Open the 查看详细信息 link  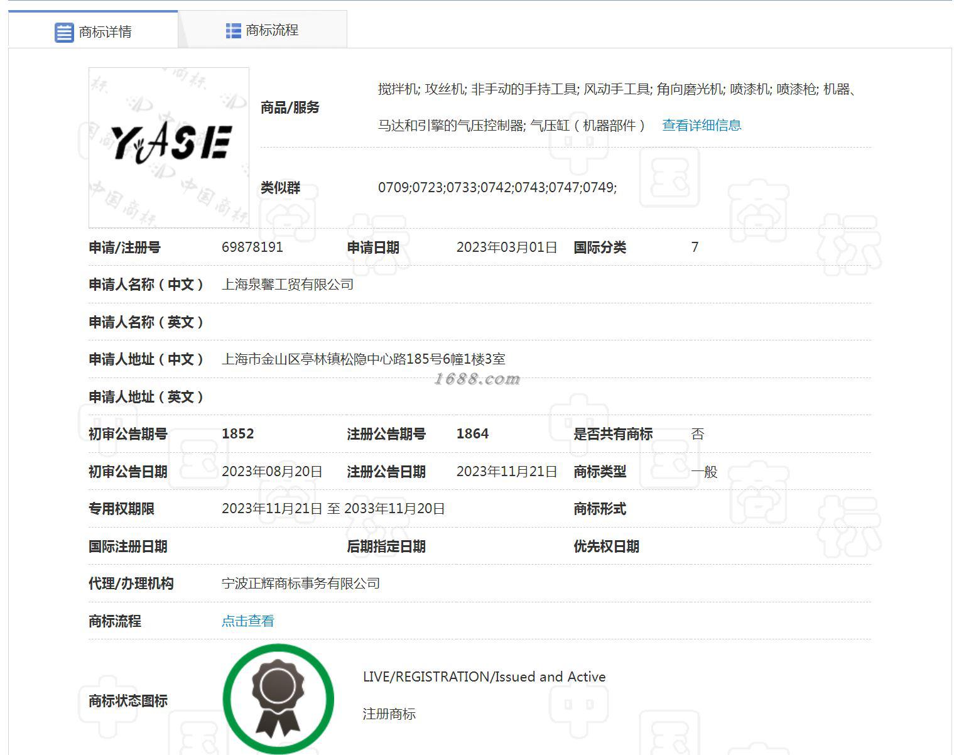[702, 125]
